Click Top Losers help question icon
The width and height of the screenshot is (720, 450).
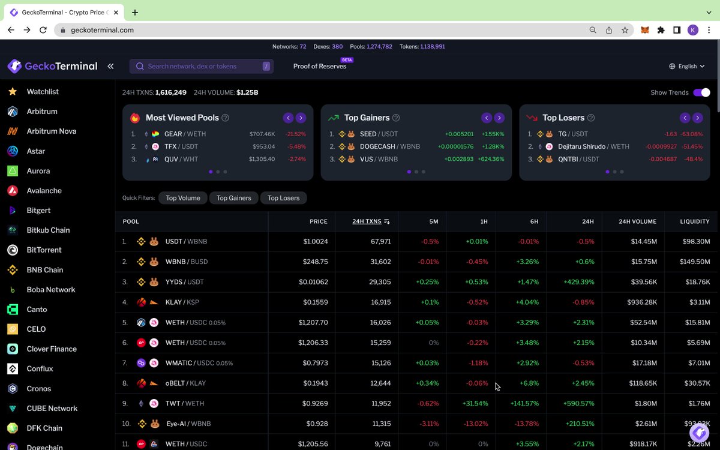click(x=591, y=118)
